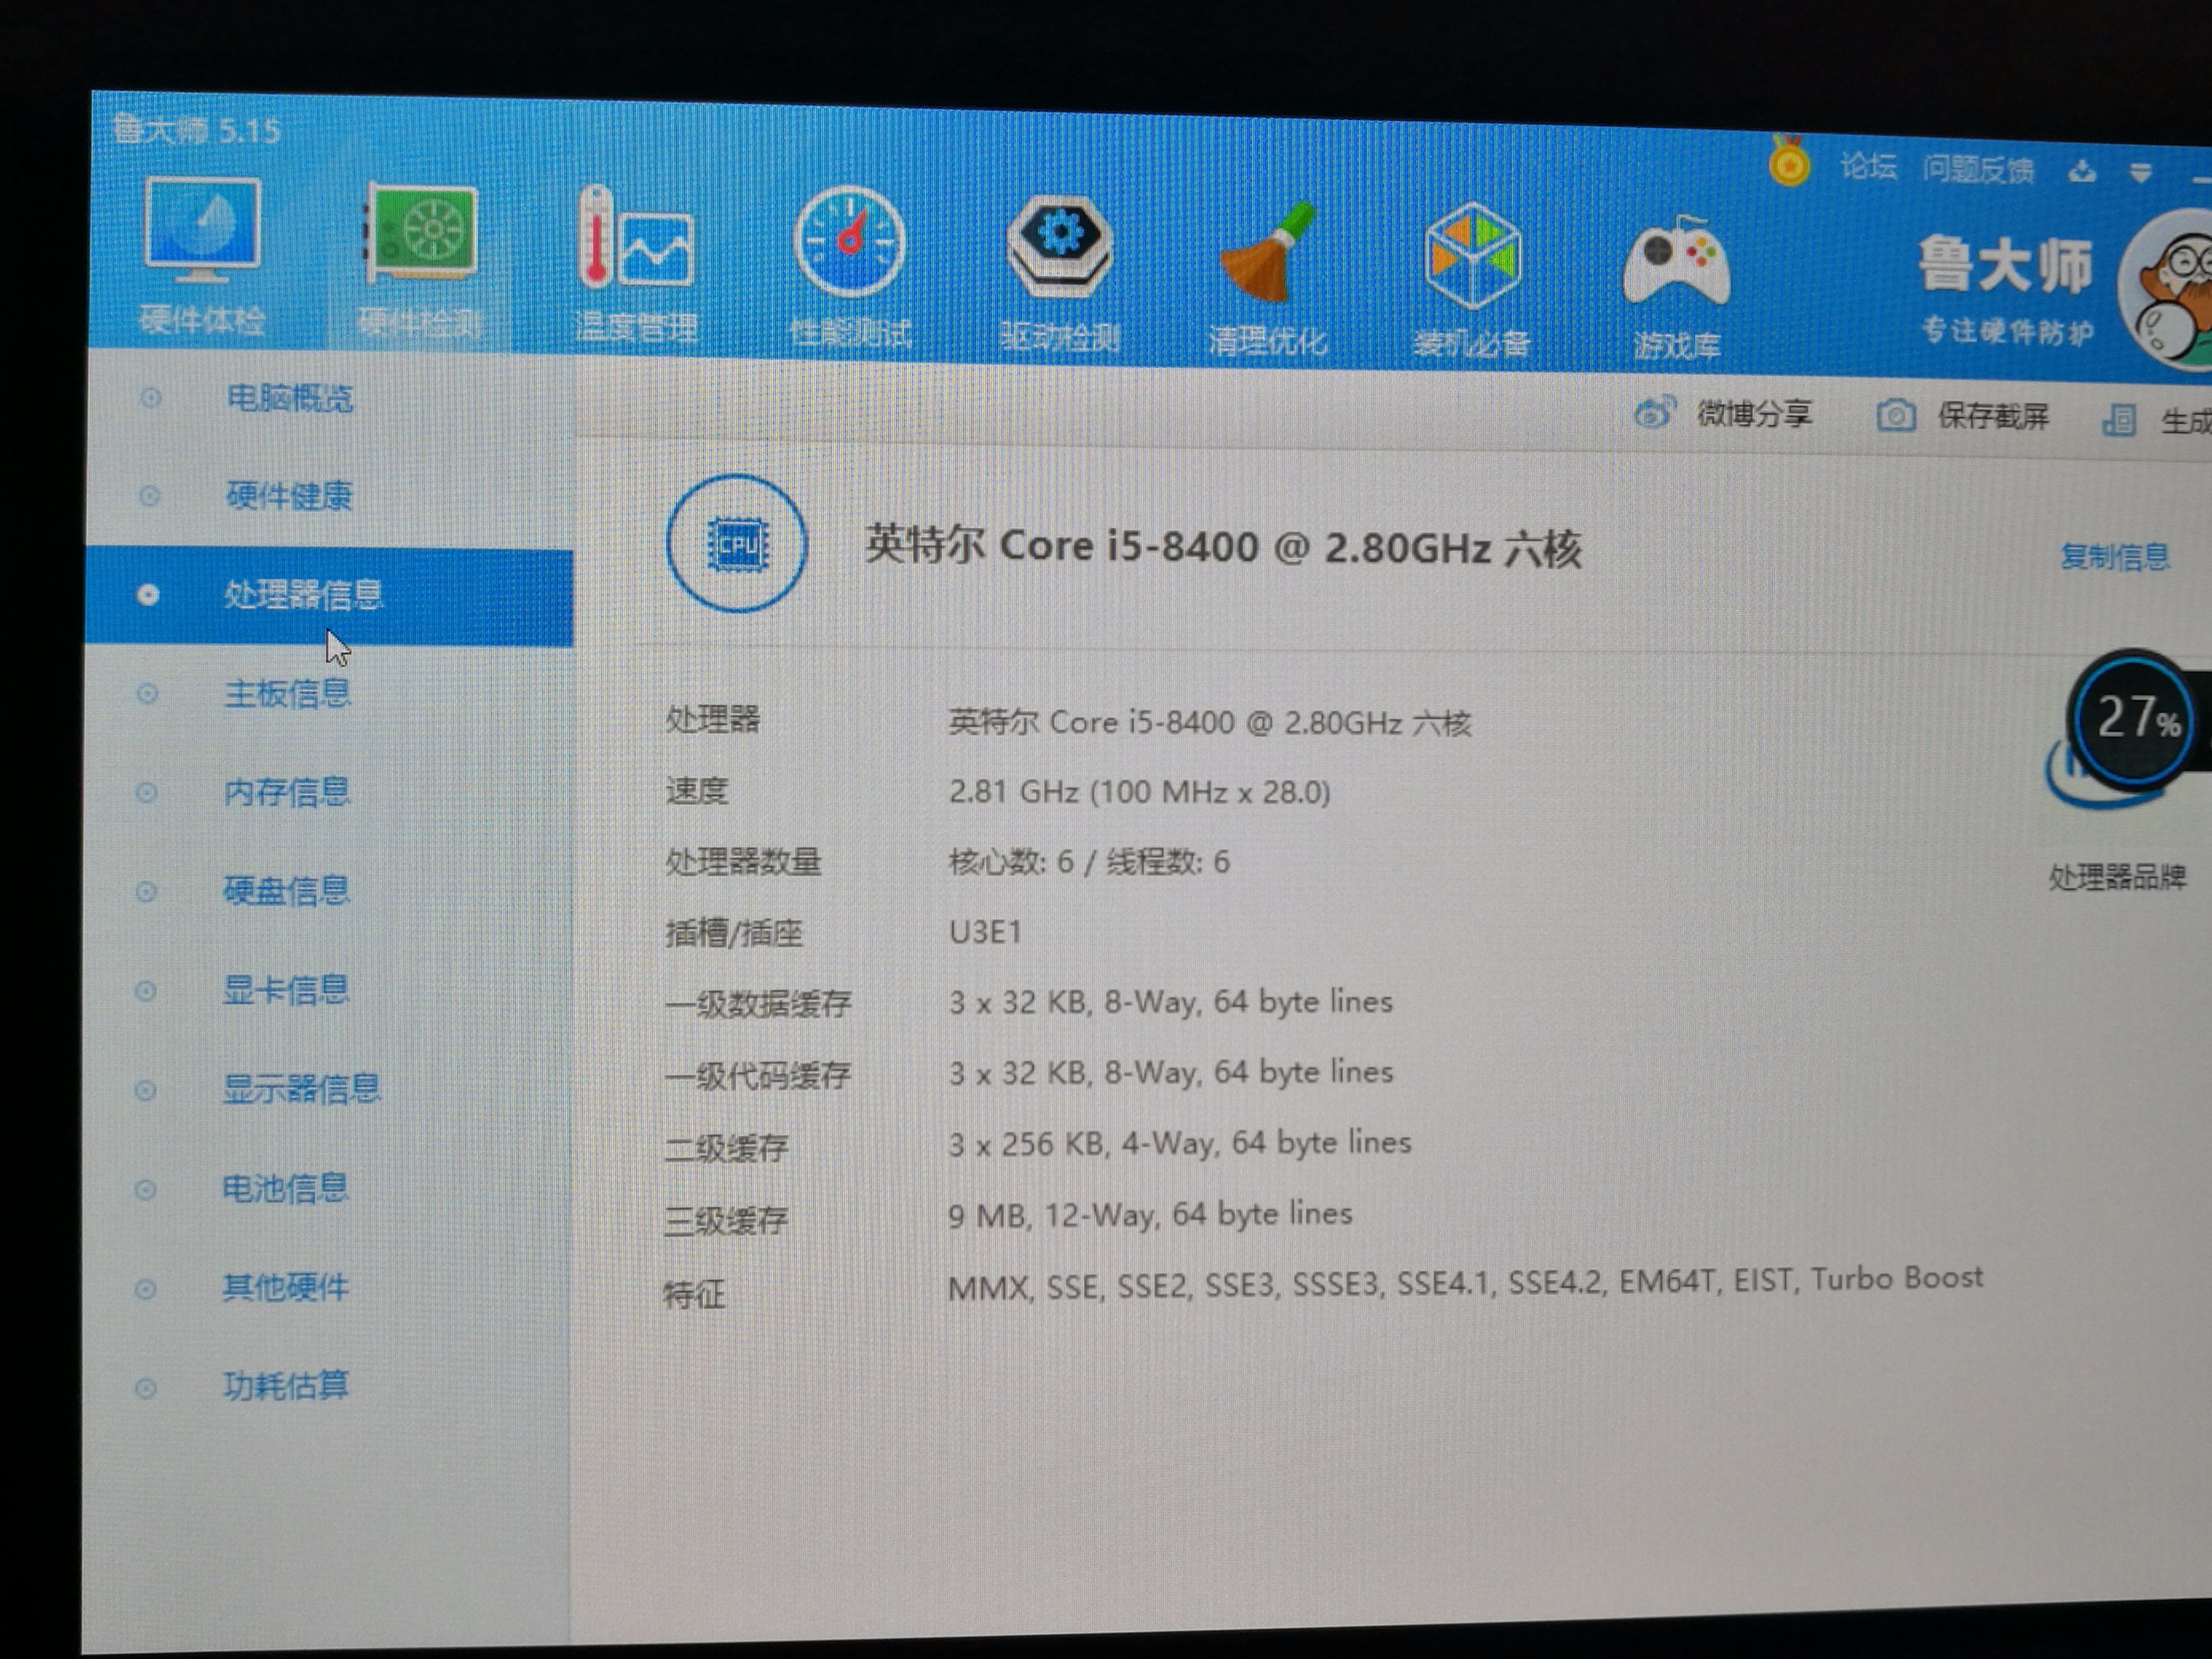Click the value 2.81 GHz (100 MHz x 28.0)
Screen dimensions: 2212x1659
1139,792
